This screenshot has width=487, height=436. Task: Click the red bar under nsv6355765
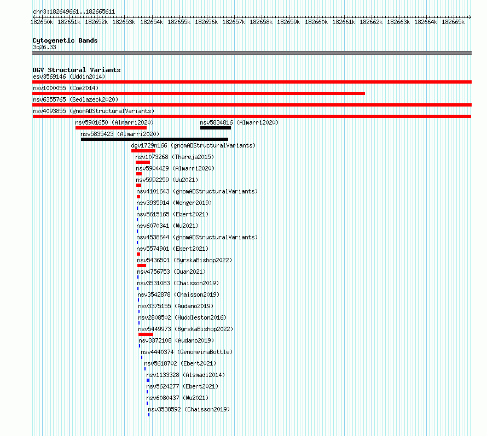pyautogui.click(x=252, y=105)
